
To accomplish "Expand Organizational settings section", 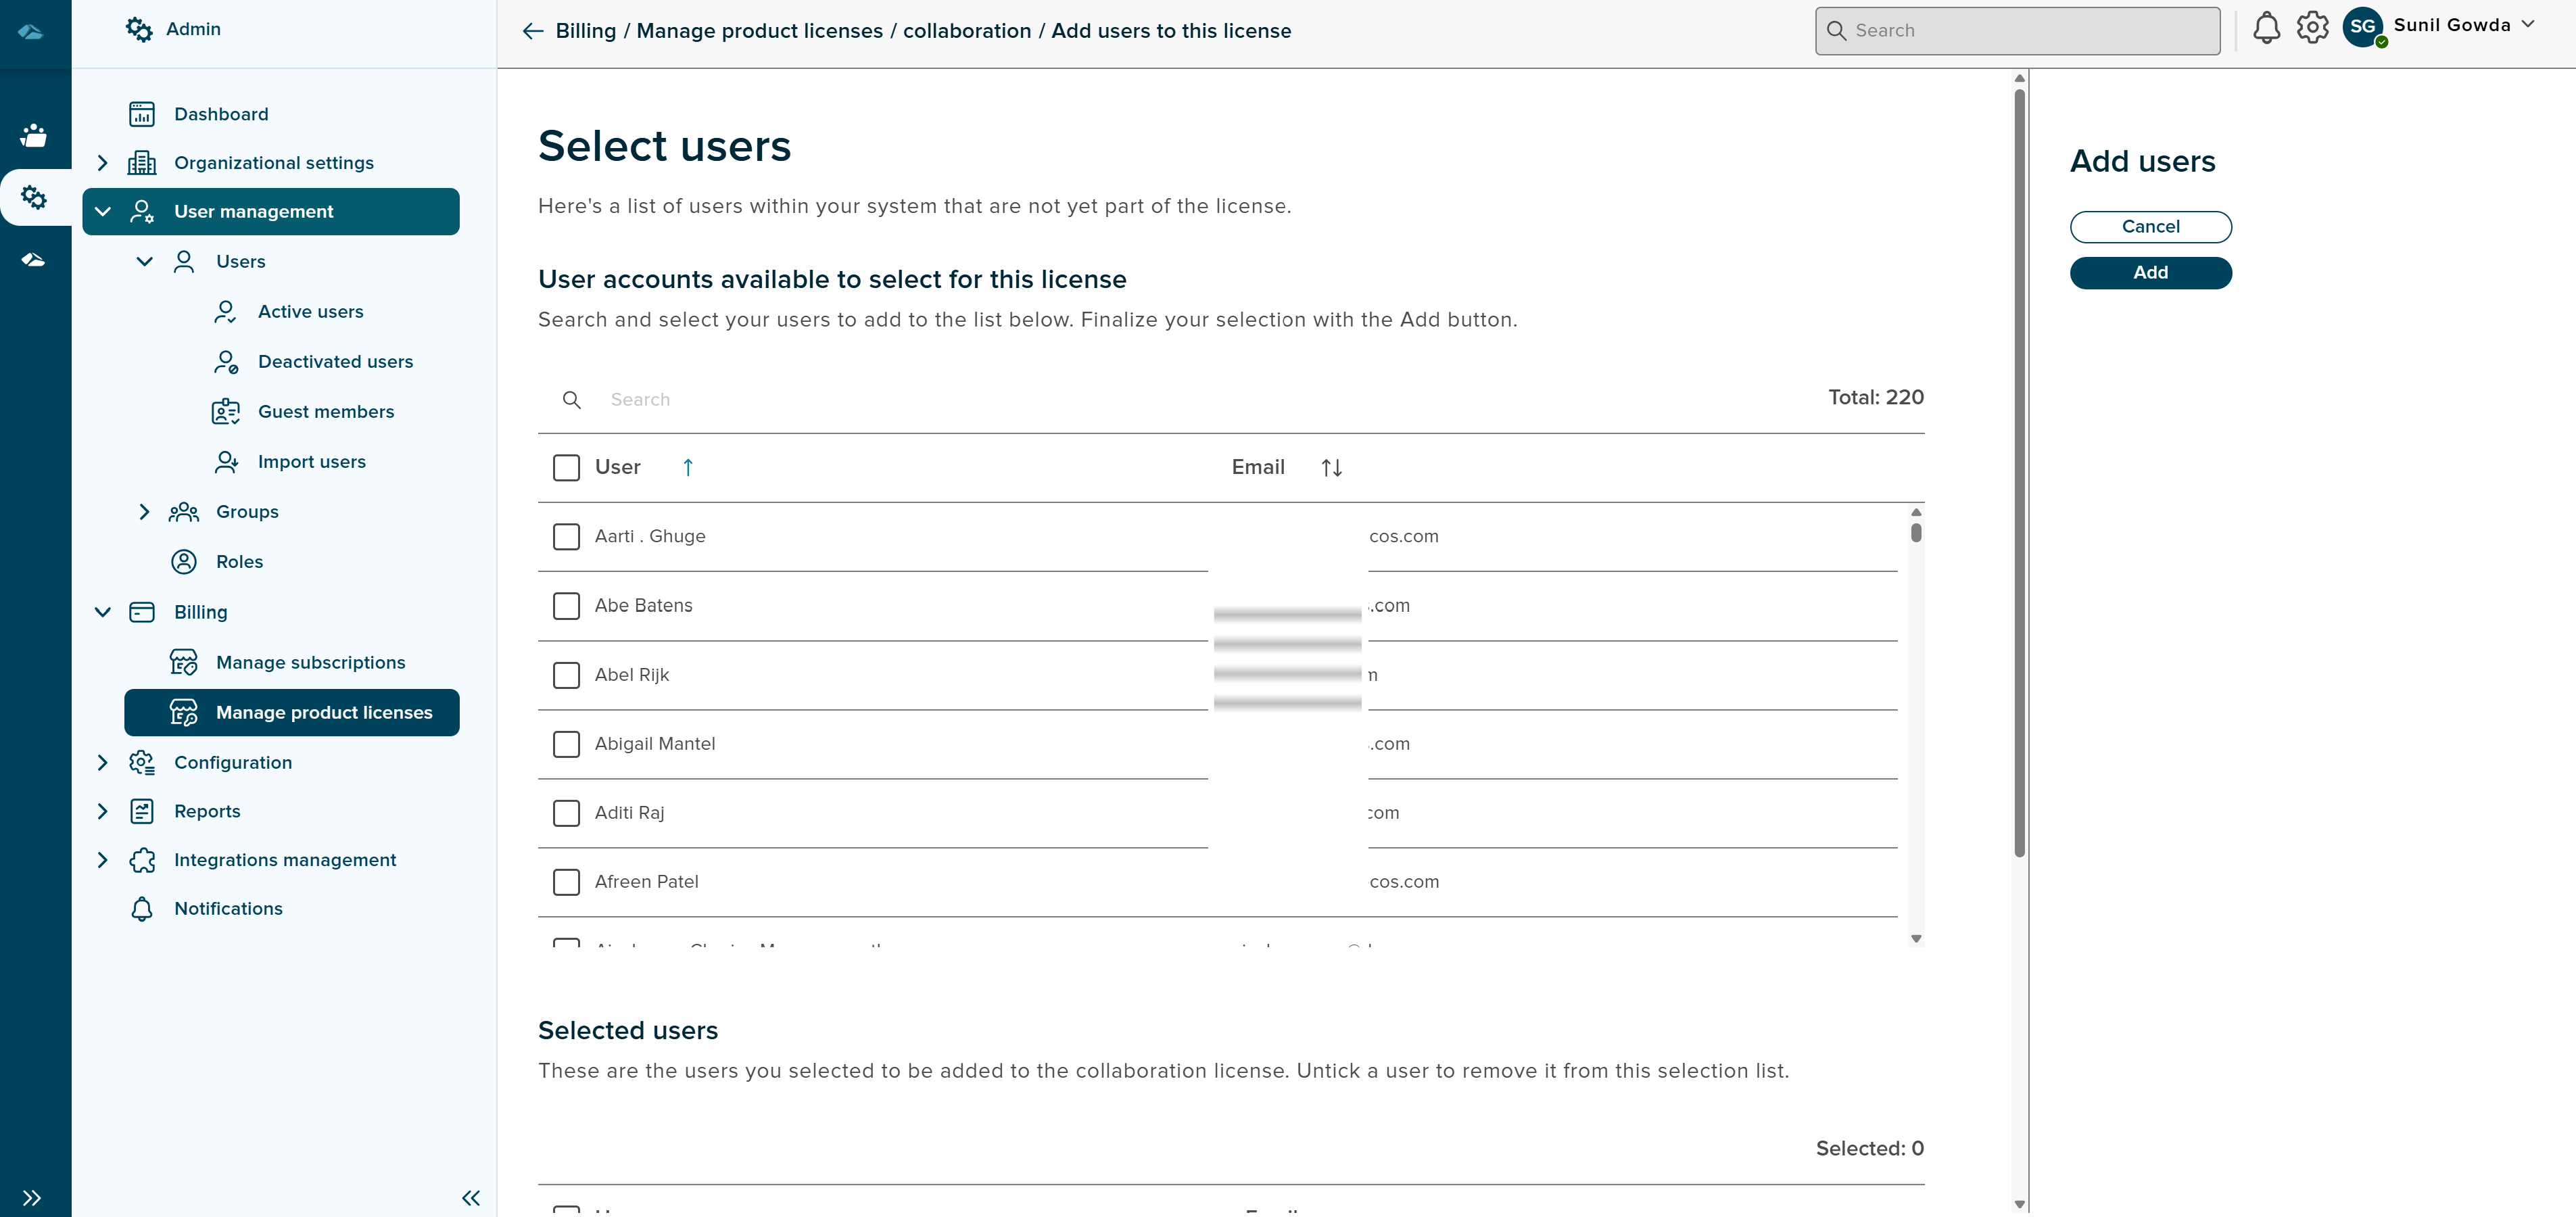I will [x=102, y=163].
